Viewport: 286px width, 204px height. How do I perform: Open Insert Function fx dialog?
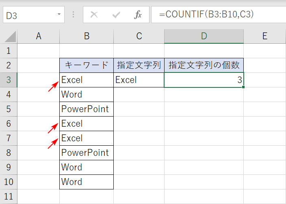[138, 15]
